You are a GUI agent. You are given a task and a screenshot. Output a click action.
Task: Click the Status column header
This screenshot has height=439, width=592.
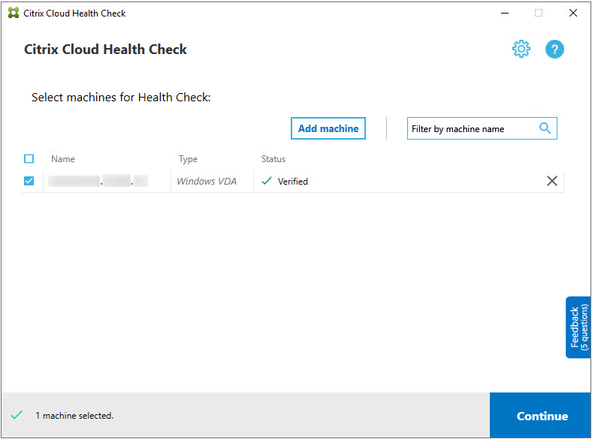pos(273,159)
